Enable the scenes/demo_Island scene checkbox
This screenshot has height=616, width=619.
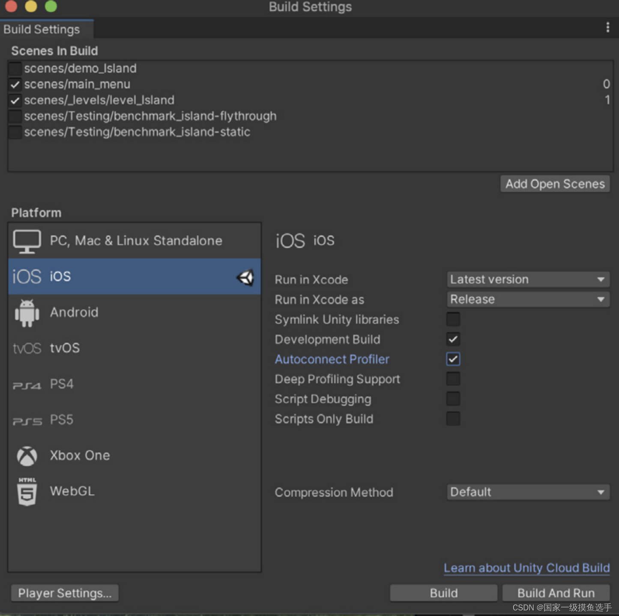tap(15, 68)
